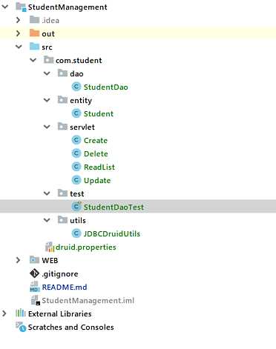This screenshot has width=276, height=349.
Task: Select the entity package name
Action: click(x=81, y=101)
